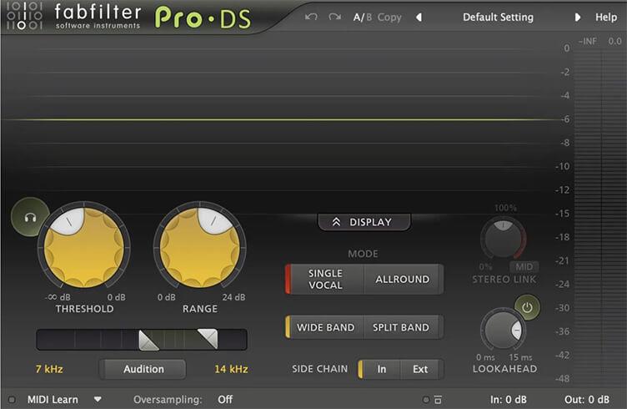This screenshot has height=409, width=627.
Task: Click the In: 0 dB level readout
Action: pyautogui.click(x=509, y=399)
